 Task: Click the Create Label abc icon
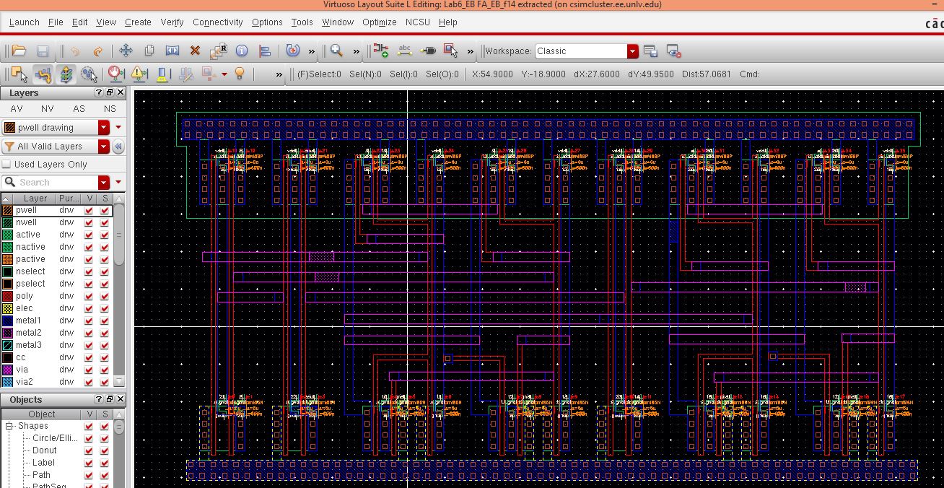405,51
